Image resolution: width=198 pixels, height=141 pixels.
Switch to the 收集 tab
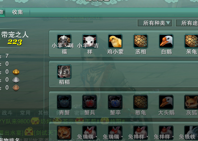point(18,12)
